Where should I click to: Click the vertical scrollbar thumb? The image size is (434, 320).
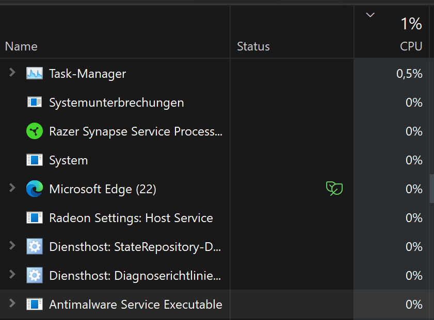(x=432, y=189)
